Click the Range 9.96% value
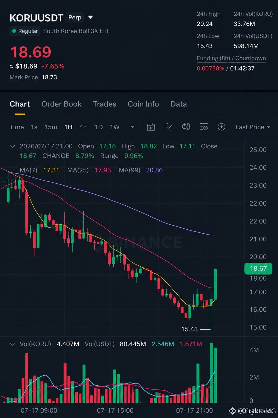Image resolution: width=278 pixels, height=418 pixels. [134, 156]
